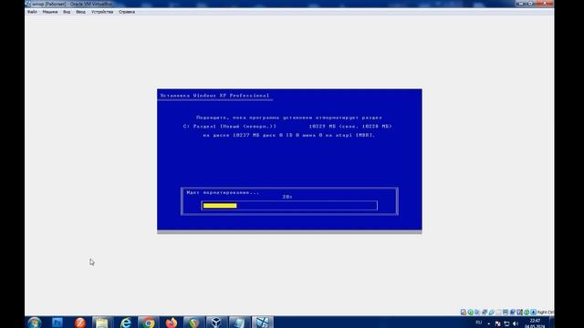The width and height of the screenshot is (584, 328).
Task: Open the Ввод menu
Action: click(x=80, y=12)
